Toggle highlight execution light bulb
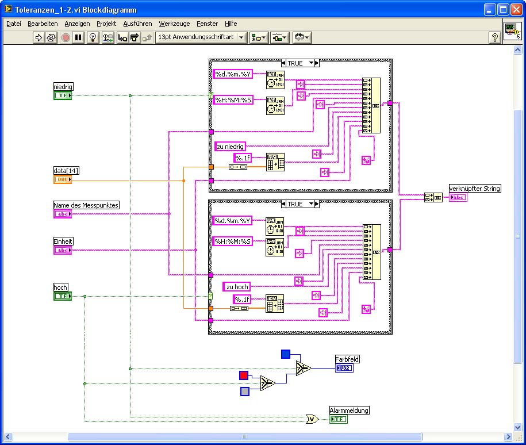The width and height of the screenshot is (526, 445). pos(92,37)
